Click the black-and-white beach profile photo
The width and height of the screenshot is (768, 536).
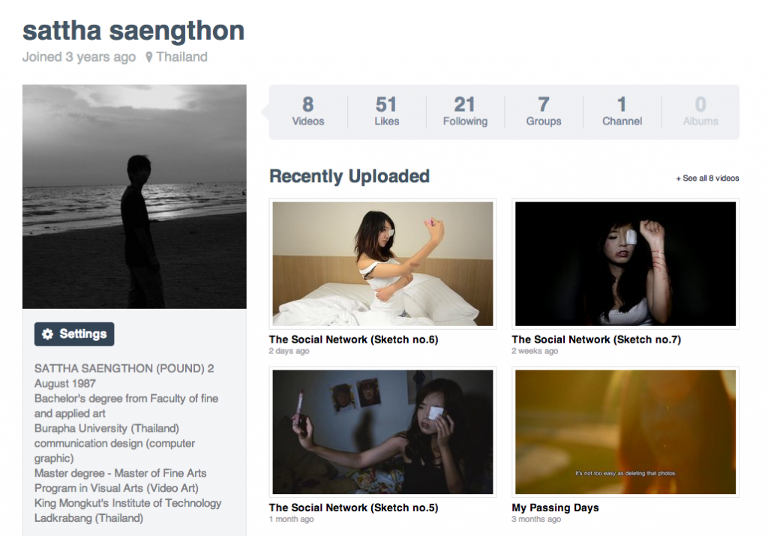point(134,196)
